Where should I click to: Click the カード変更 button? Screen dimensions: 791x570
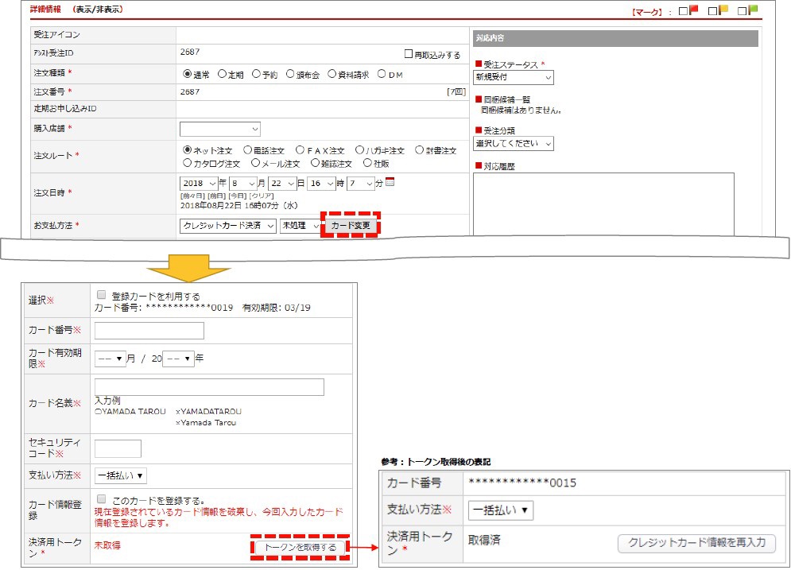351,226
